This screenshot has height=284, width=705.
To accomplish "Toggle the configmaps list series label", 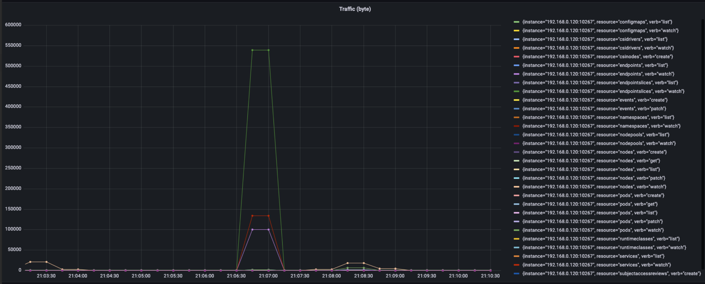I will (597, 22).
